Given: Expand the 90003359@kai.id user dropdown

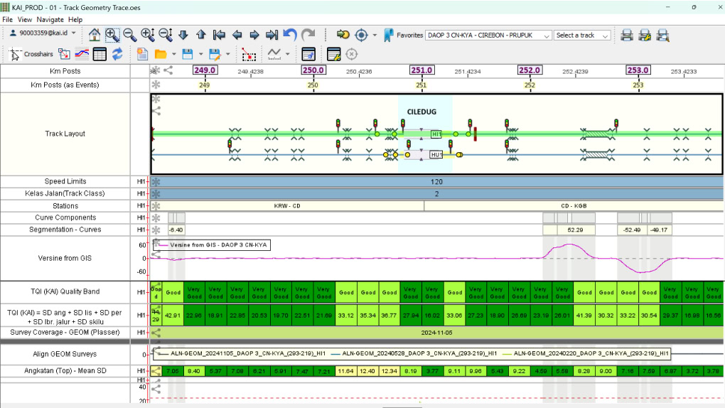Looking at the screenshot, I should pos(43,33).
